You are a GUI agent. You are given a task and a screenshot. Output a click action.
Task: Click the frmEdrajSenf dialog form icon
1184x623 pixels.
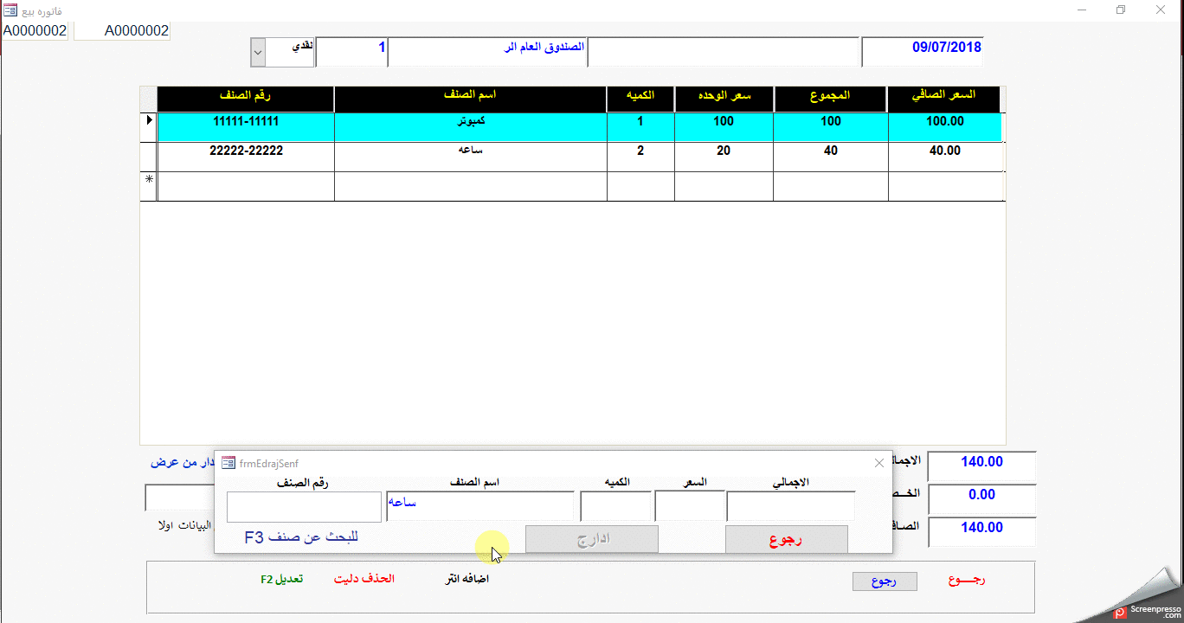228,463
